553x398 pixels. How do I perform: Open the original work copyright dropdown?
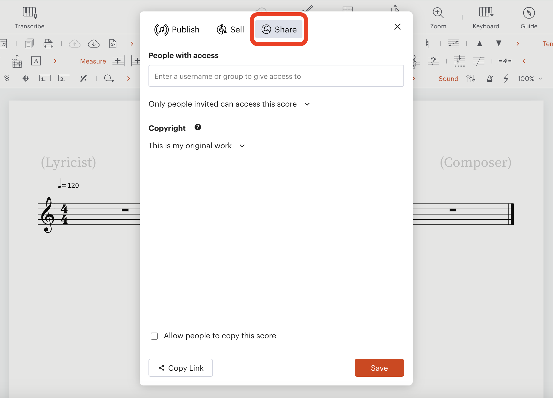point(197,146)
